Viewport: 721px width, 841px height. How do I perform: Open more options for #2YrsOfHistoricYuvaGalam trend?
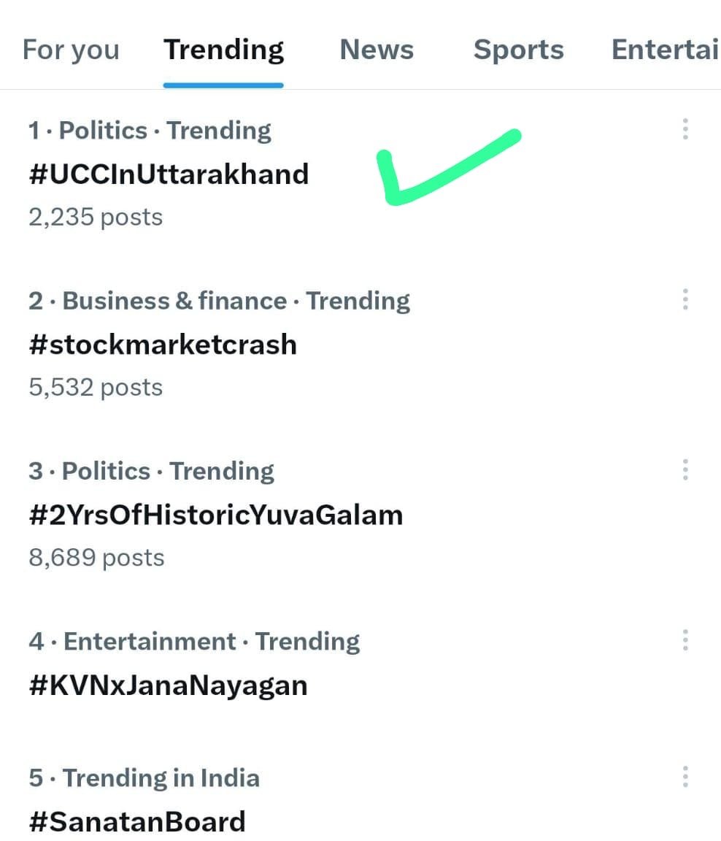(685, 470)
